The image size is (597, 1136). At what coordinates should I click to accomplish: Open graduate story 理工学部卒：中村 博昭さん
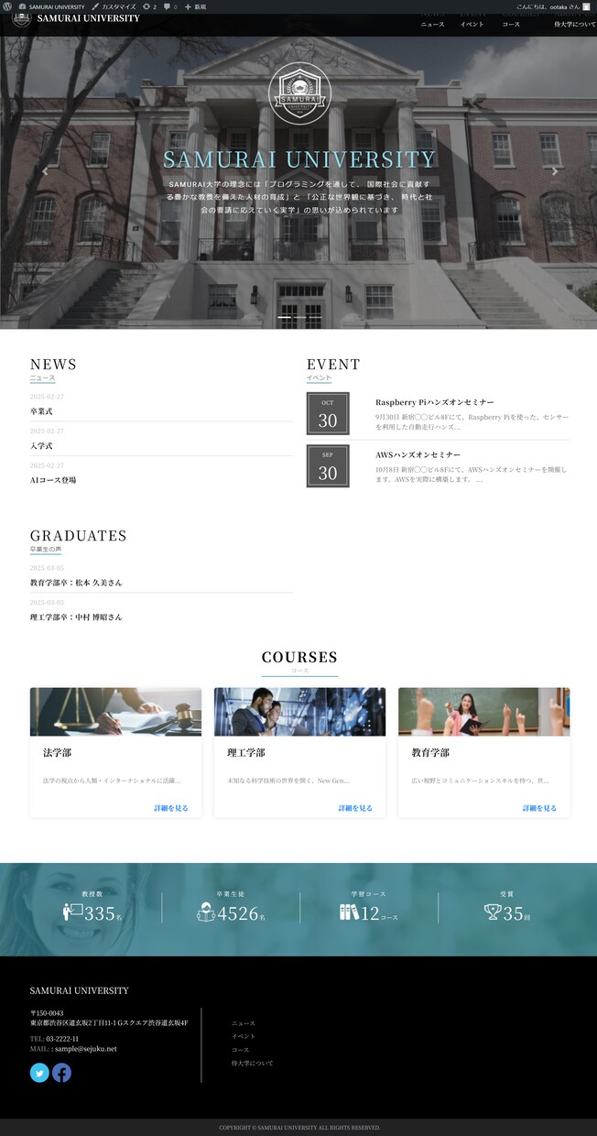pyautogui.click(x=76, y=617)
